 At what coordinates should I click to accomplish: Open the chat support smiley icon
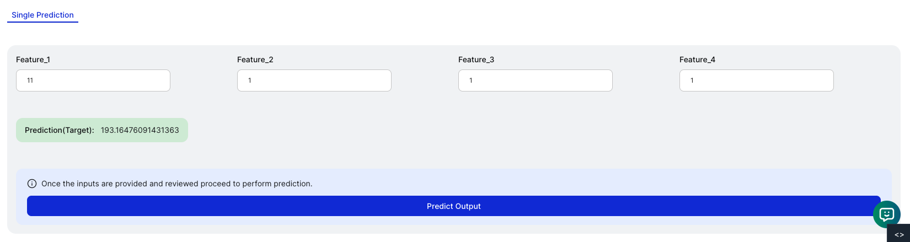[886, 214]
